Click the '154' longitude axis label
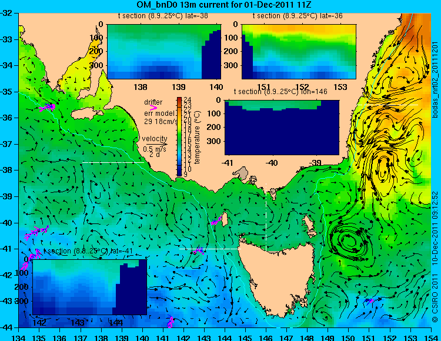 (431, 337)
